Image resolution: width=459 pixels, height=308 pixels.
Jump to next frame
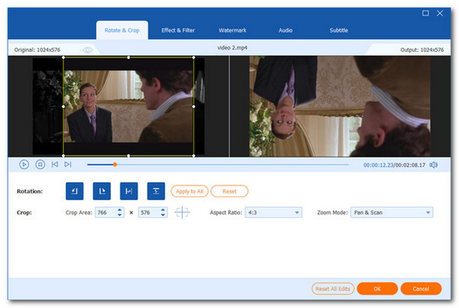pyautogui.click(x=68, y=164)
